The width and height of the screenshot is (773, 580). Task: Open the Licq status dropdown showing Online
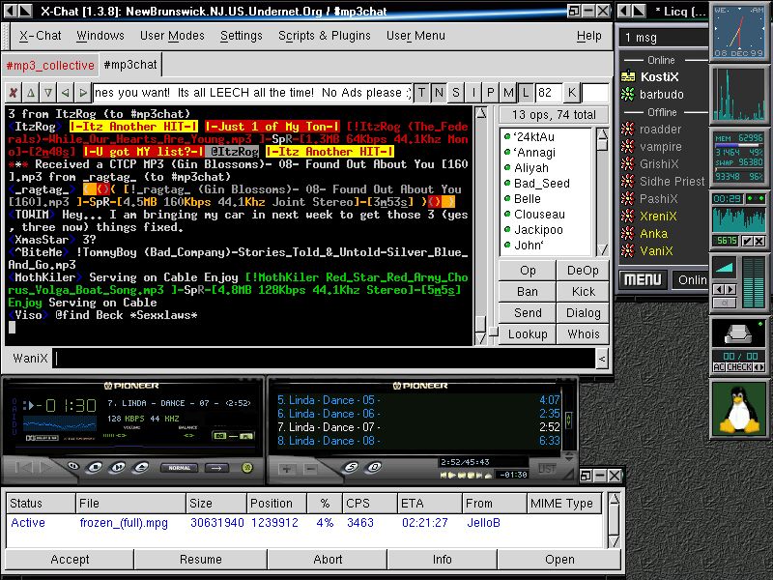click(691, 279)
